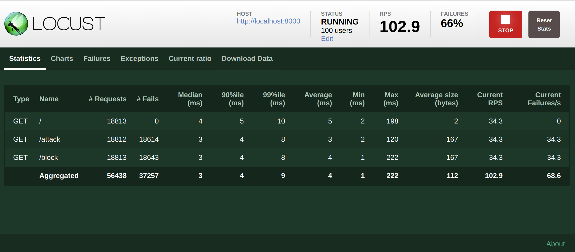Open the localhost:8000 host link

pos(268,21)
